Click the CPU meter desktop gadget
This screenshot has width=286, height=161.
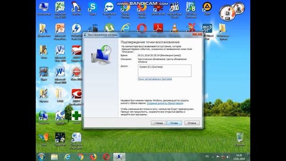(x=227, y=13)
